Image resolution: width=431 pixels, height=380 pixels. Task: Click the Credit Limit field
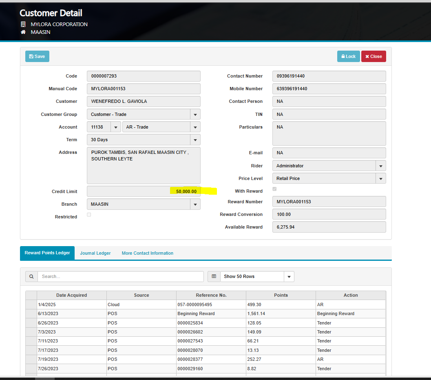(144, 191)
